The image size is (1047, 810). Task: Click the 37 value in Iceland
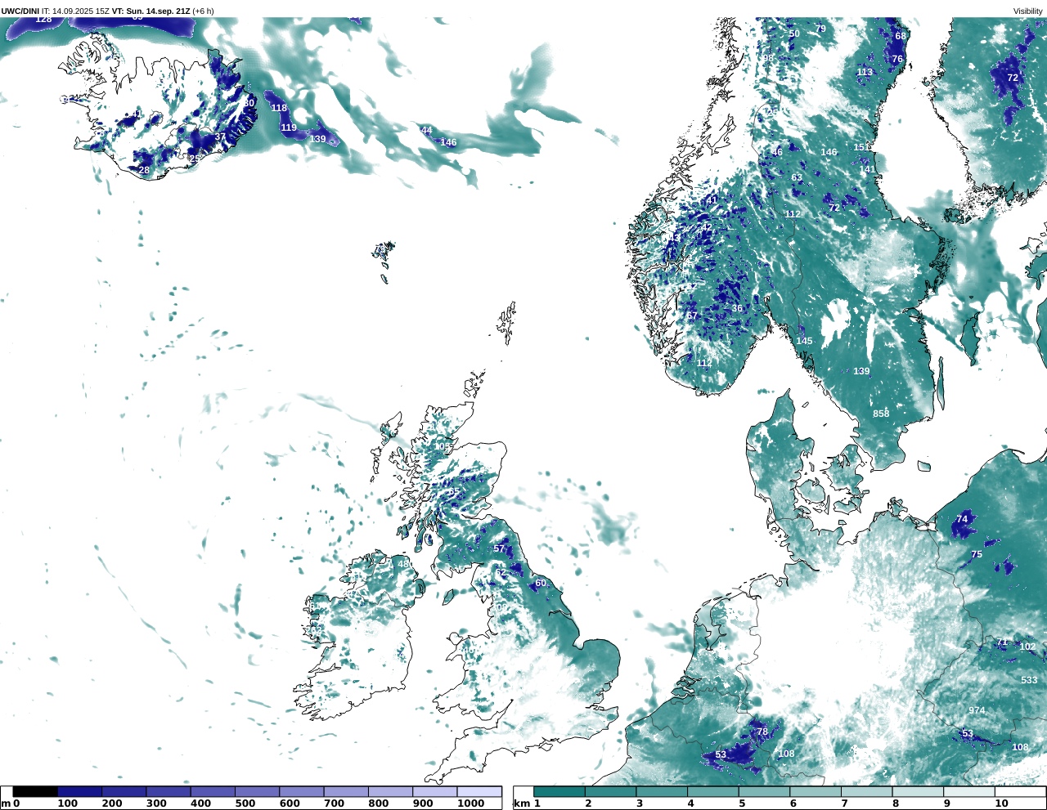pos(220,137)
